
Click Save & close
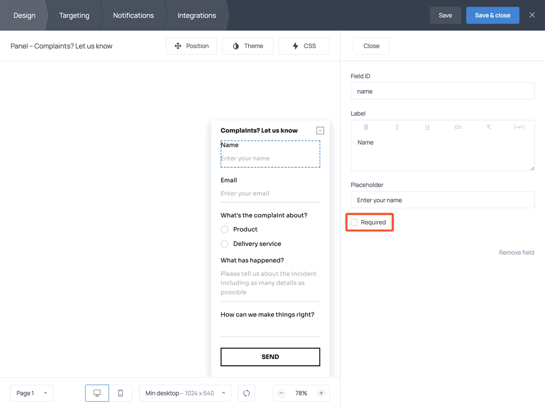[492, 15]
